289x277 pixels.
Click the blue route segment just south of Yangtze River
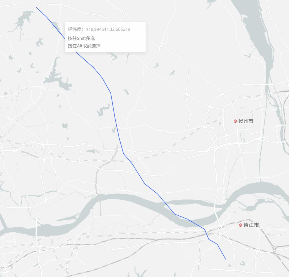pyautogui.click(x=206, y=234)
